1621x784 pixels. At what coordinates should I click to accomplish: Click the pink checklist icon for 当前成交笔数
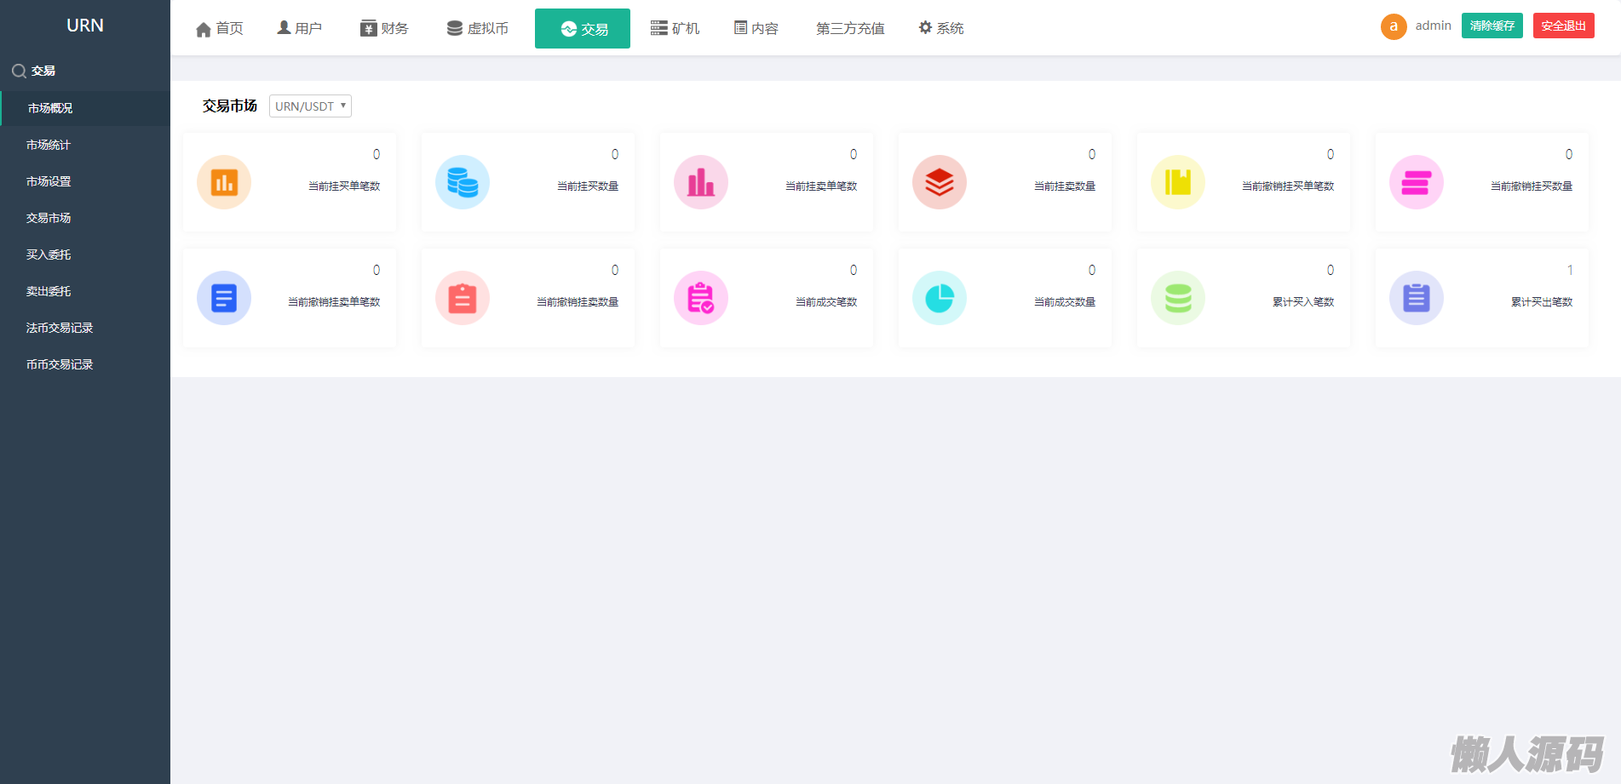[701, 298]
